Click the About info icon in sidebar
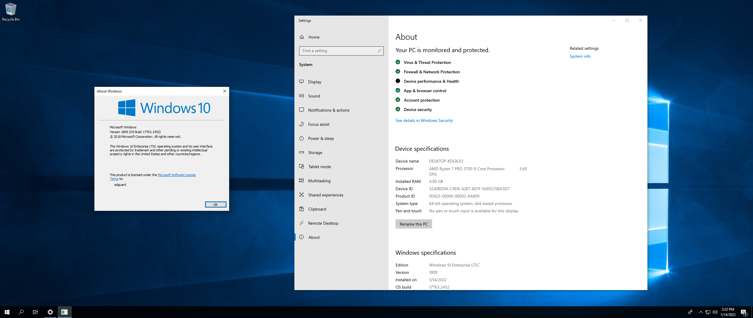 (x=301, y=237)
